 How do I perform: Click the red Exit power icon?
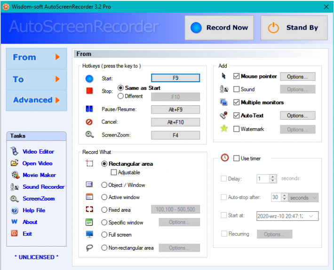coord(14,233)
